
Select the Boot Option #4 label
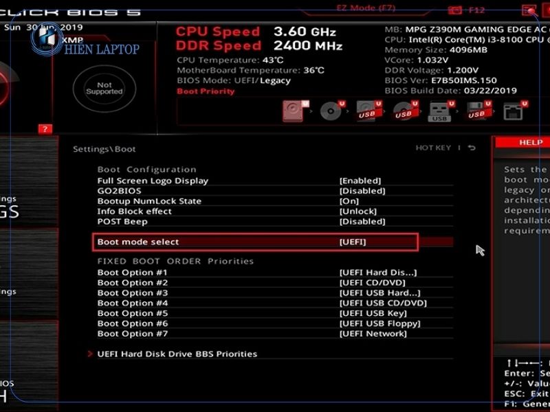(133, 303)
